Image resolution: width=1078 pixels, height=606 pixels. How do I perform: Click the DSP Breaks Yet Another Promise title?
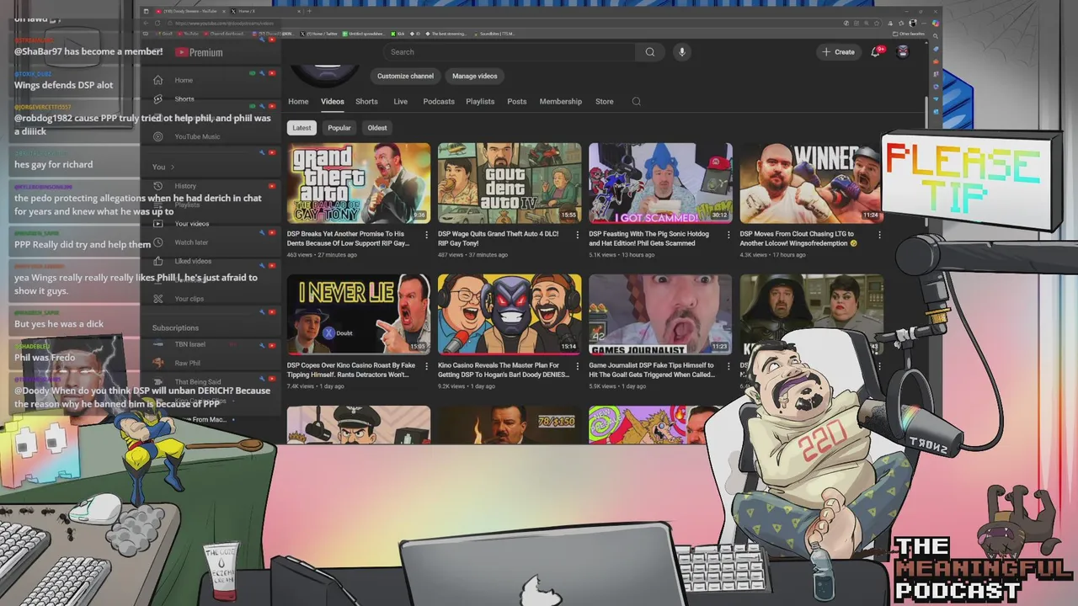pyautogui.click(x=349, y=238)
